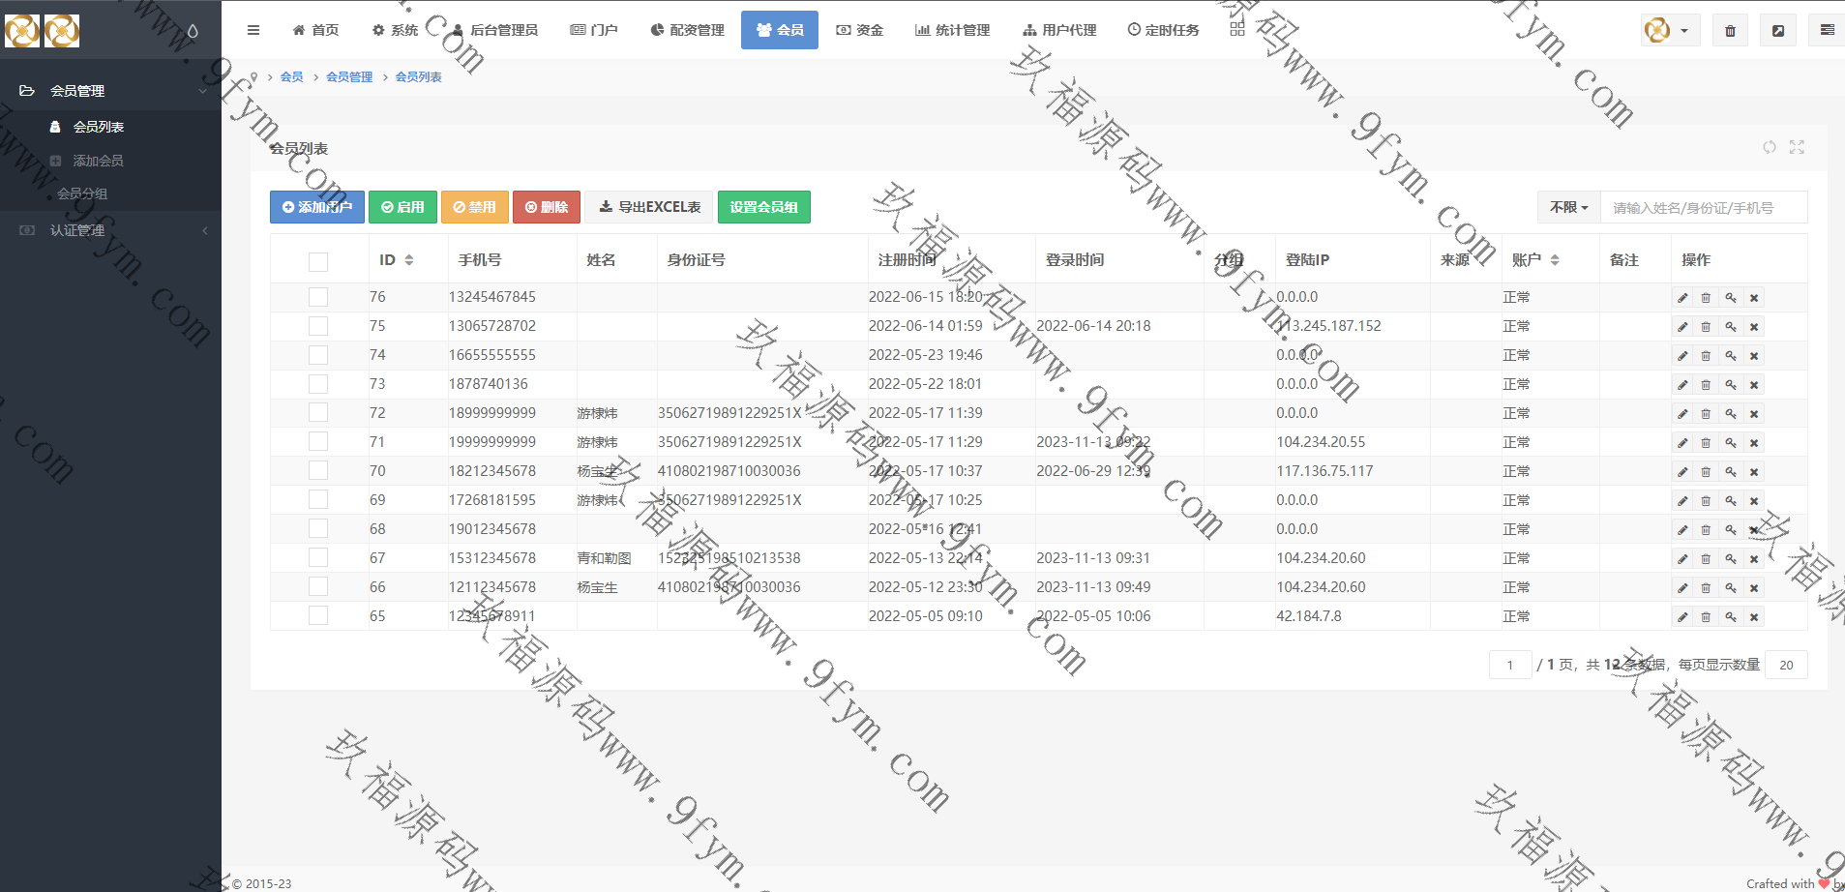Click the X icon for member 73
This screenshot has width=1845, height=892.
[x=1754, y=385]
